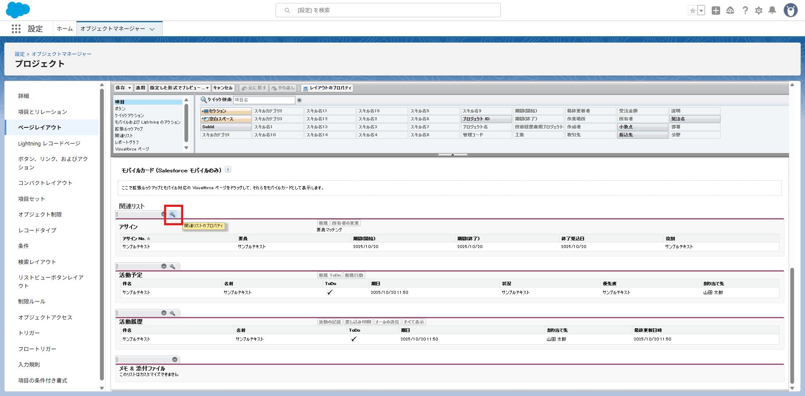Open the global create plus icon
The image size is (805, 396).
point(716,10)
